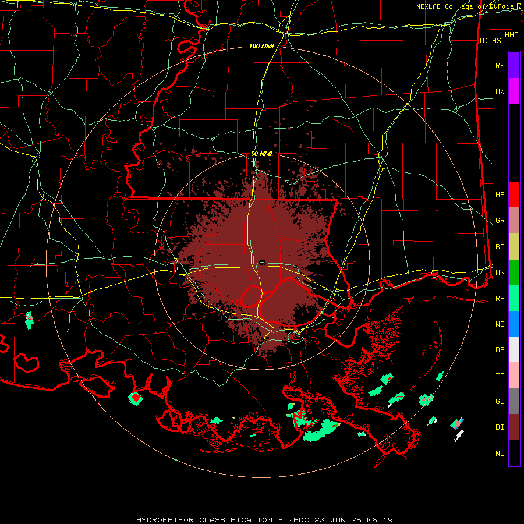The width and height of the screenshot is (524, 524).
Task: Click the GR legend label
Action: 500,221
